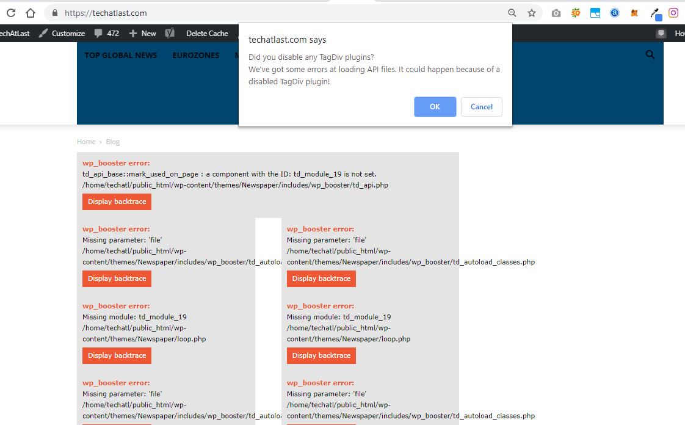Open the SEOquake SQ extension icon
685x425 pixels.
coord(576,13)
